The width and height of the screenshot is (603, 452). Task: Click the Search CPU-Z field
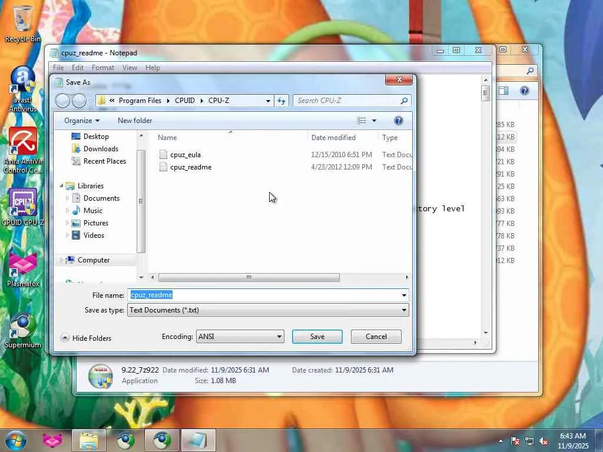coord(352,101)
